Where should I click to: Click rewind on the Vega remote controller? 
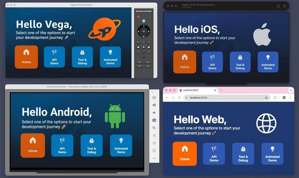[139, 47]
